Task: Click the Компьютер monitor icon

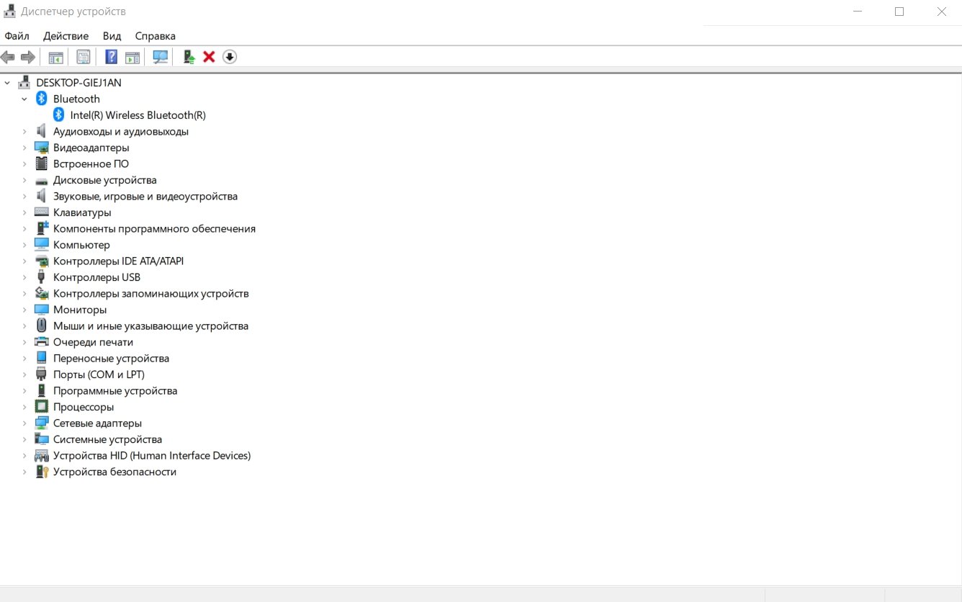Action: click(x=42, y=245)
